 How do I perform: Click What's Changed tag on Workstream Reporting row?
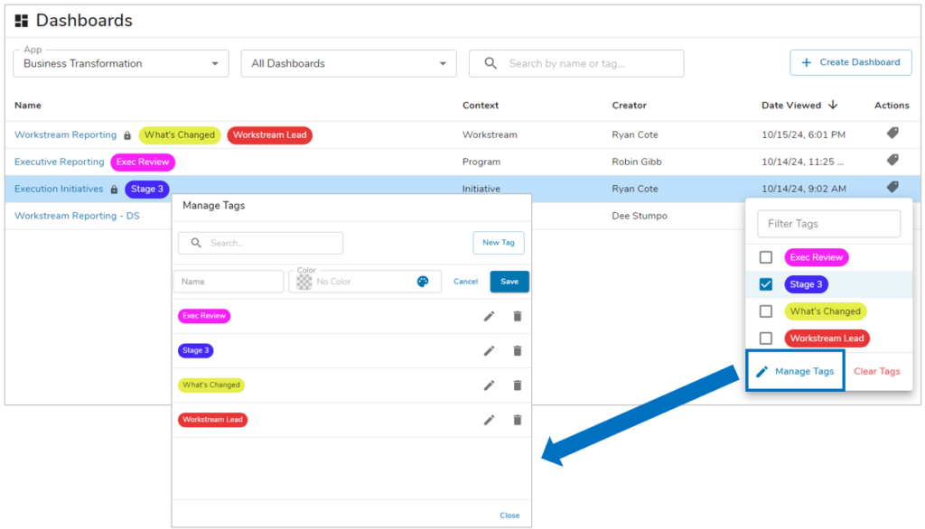pos(180,135)
